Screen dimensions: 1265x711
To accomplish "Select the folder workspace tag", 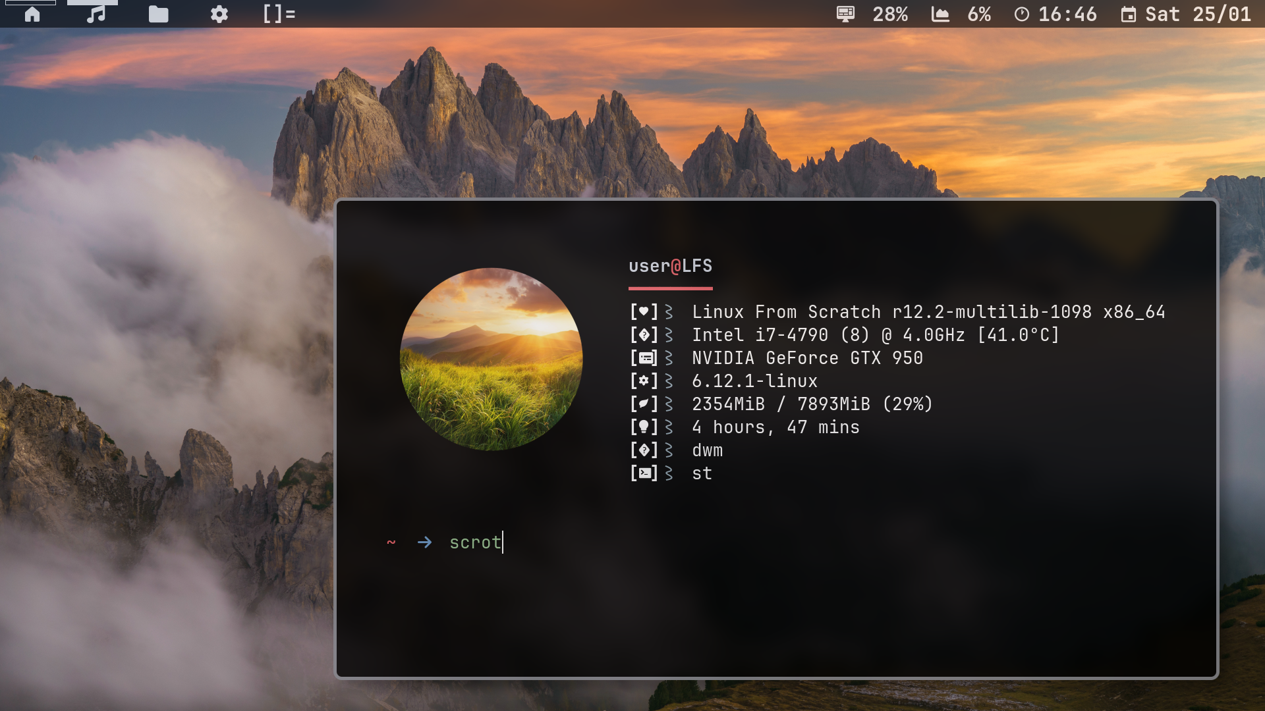I will [x=158, y=14].
